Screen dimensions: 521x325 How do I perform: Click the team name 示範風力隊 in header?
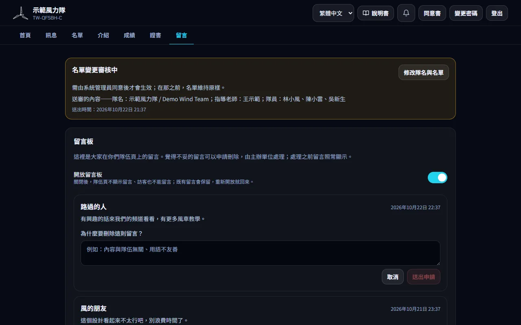[x=49, y=10]
